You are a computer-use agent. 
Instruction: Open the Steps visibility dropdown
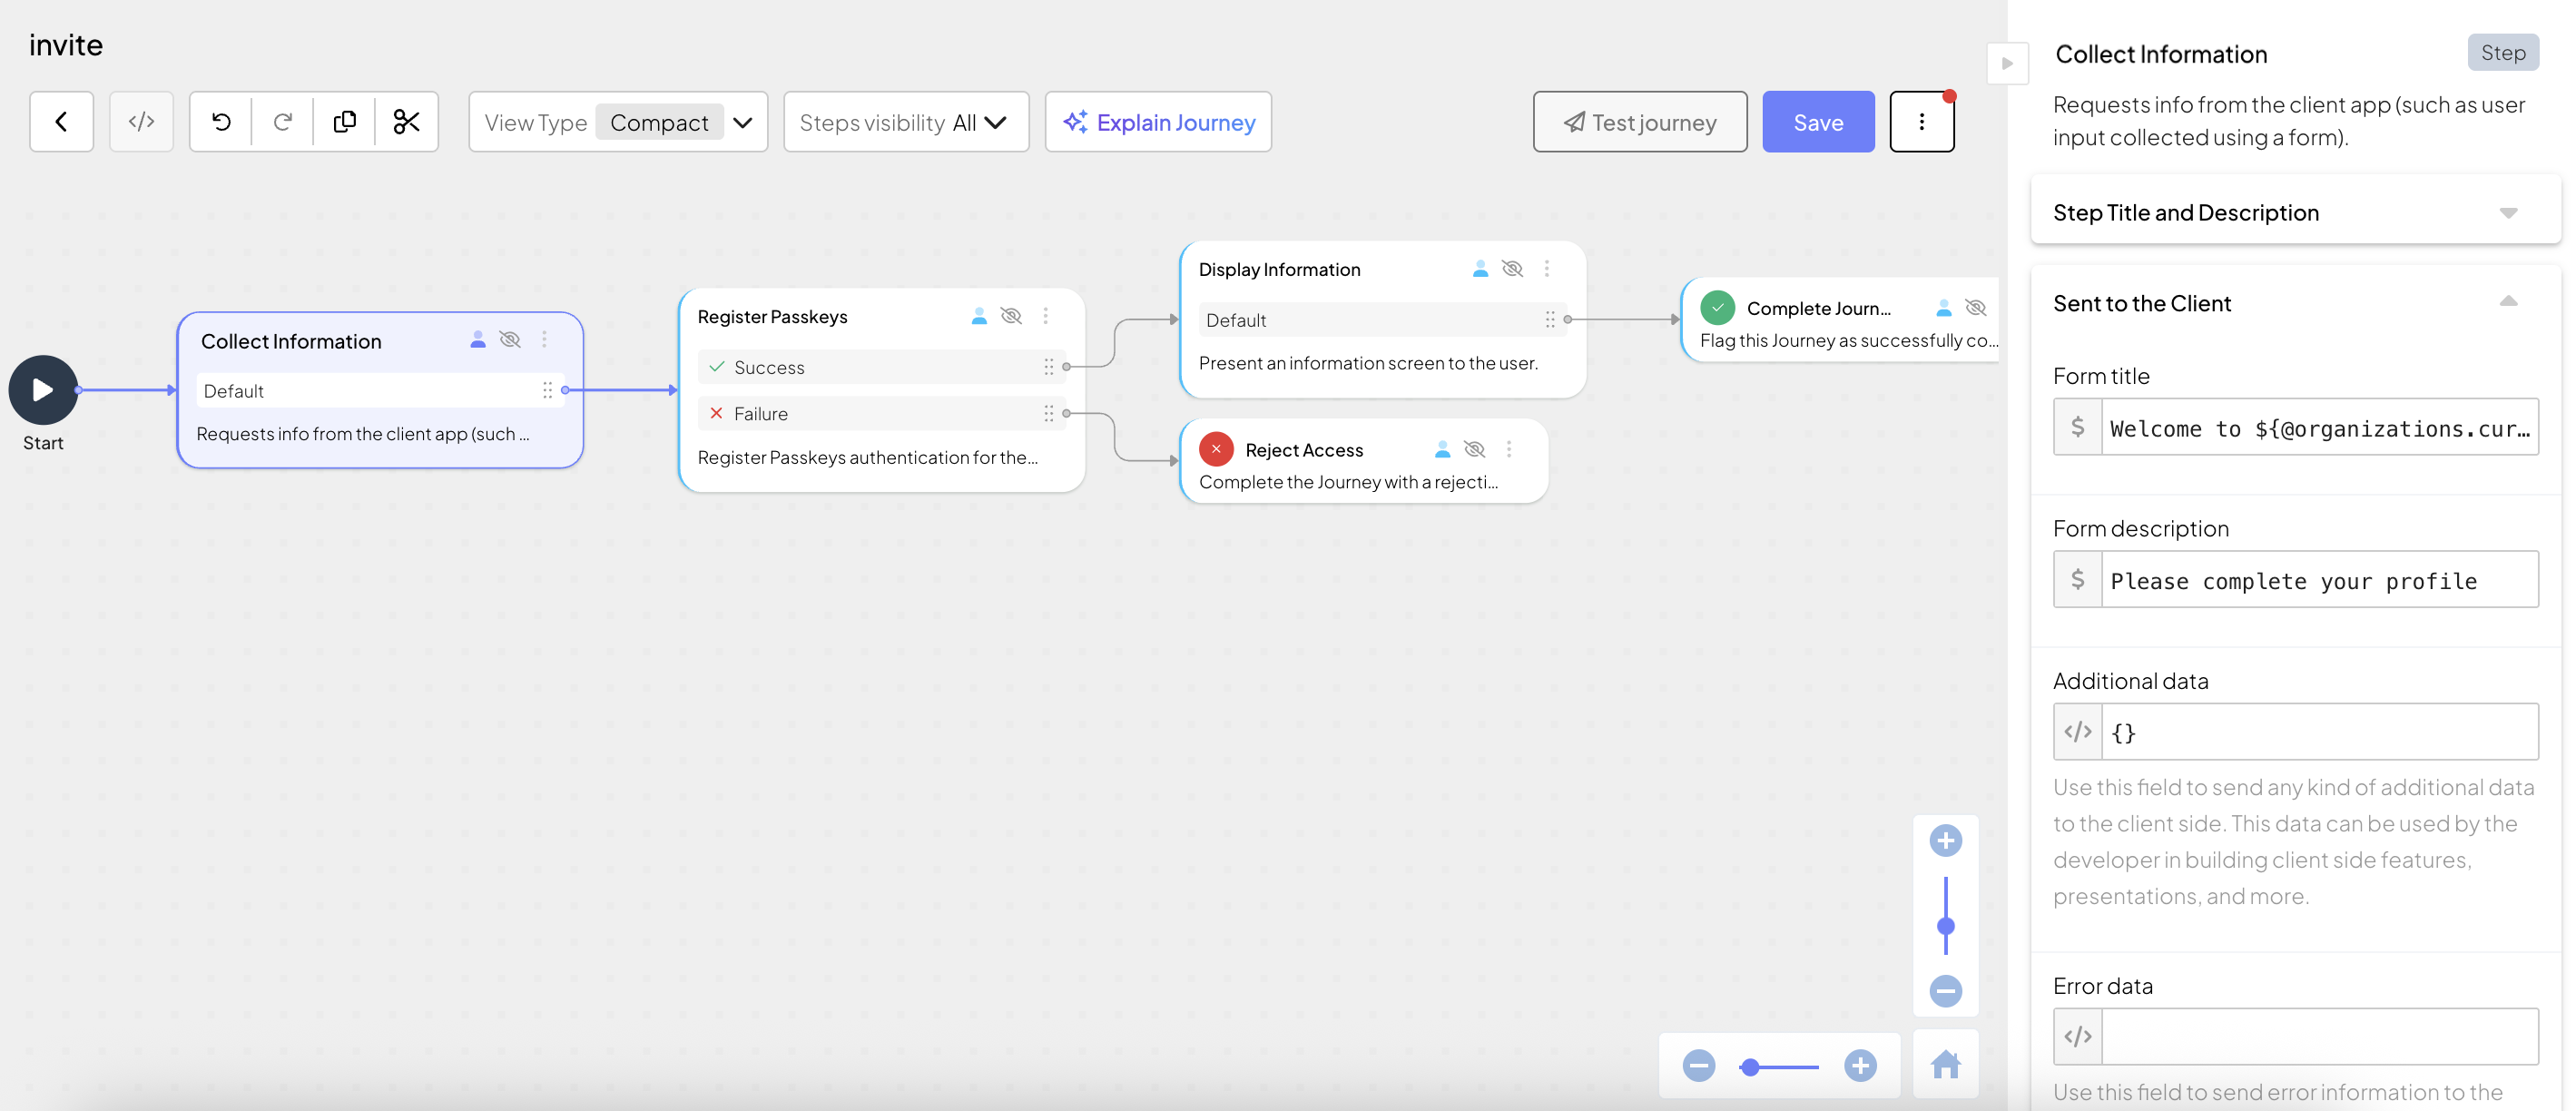click(994, 122)
